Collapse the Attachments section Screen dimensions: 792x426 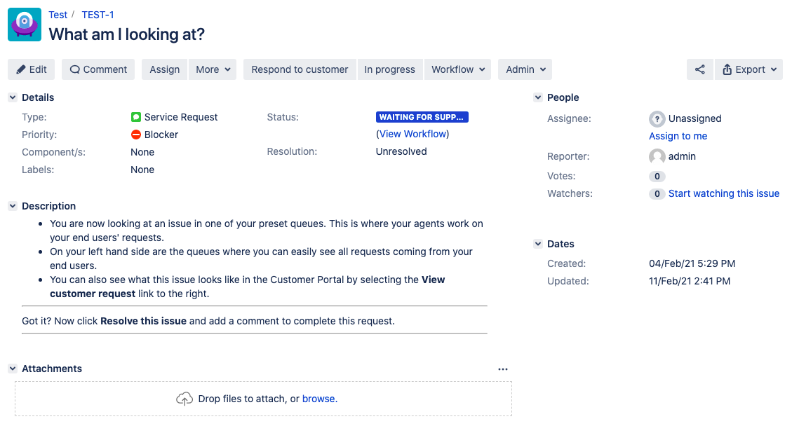(x=13, y=369)
